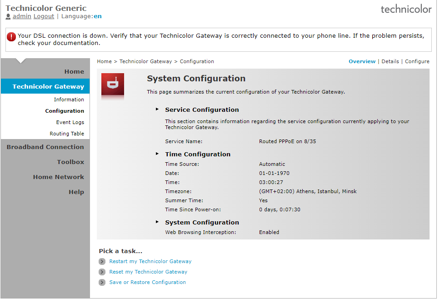The height and width of the screenshot is (304, 445).
Task: Click arrow icon beside Save or Restore Configuration
Action: coord(102,283)
